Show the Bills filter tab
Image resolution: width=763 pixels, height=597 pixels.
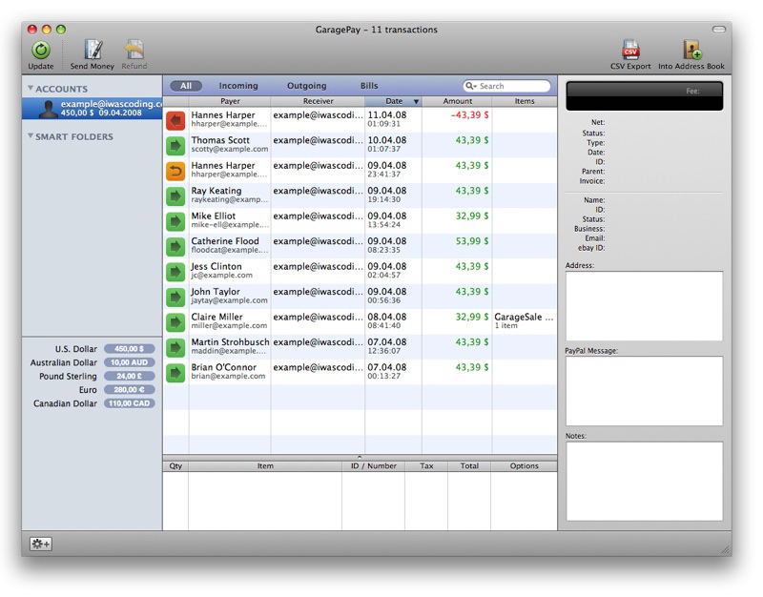point(369,86)
